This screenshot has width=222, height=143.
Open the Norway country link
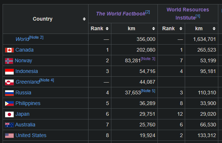(23, 61)
